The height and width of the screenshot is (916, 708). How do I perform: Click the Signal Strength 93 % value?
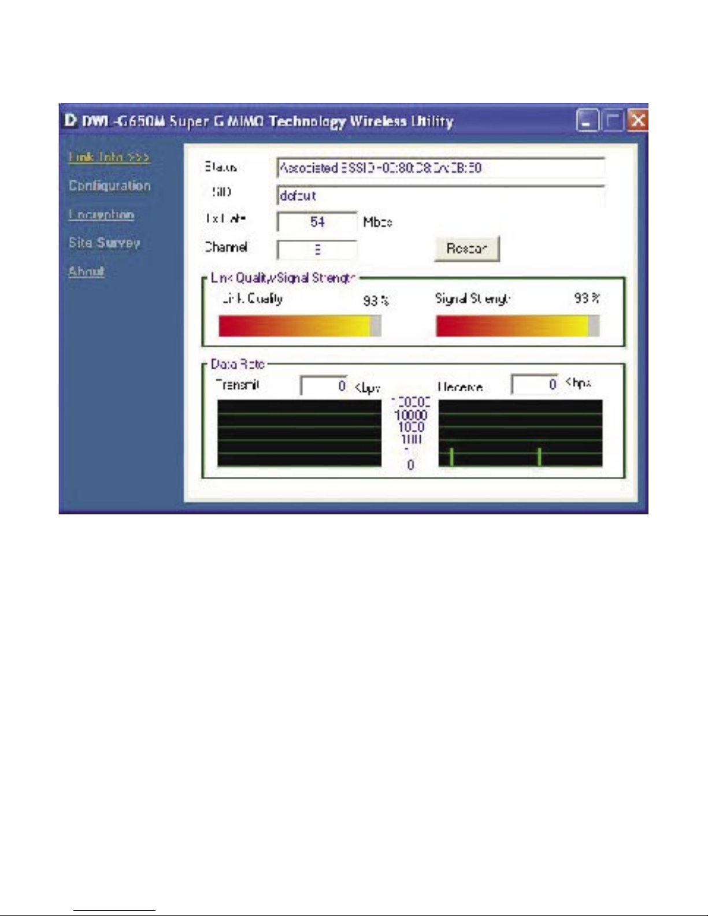(x=587, y=298)
